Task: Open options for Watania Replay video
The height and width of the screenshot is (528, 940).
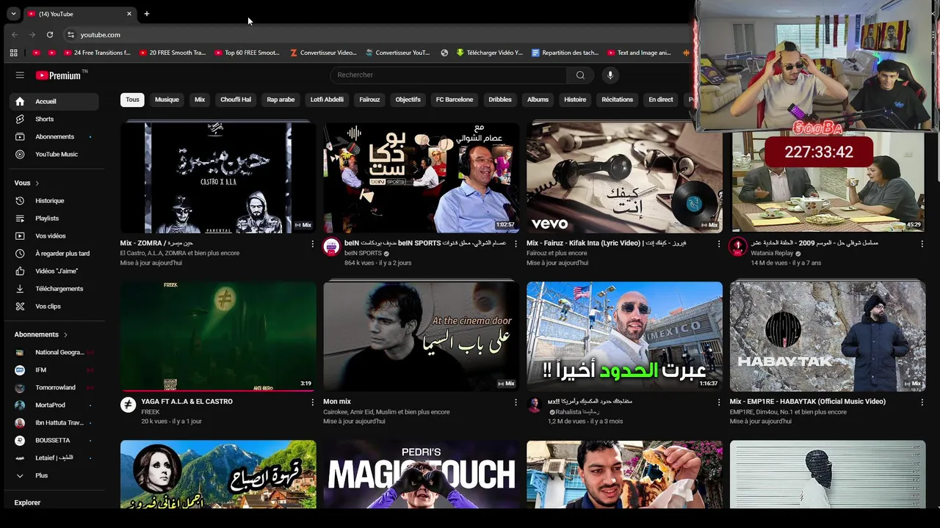Action: 922,243
